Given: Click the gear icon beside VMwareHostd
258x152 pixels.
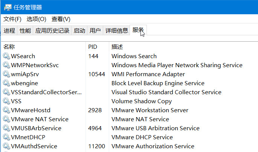Looking at the screenshot, I should coord(6,110).
